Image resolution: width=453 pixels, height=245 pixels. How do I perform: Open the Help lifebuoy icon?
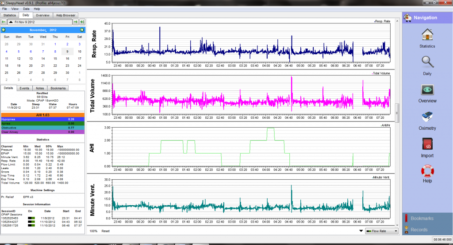[x=427, y=171]
